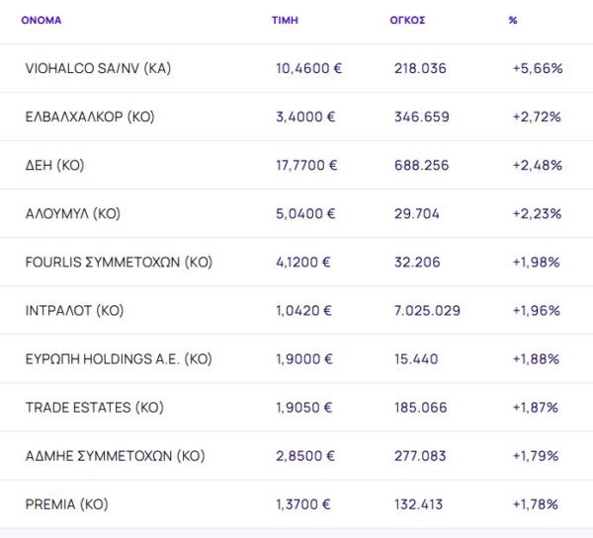Click the VIOHALCO price 10,4600 €

tap(308, 68)
